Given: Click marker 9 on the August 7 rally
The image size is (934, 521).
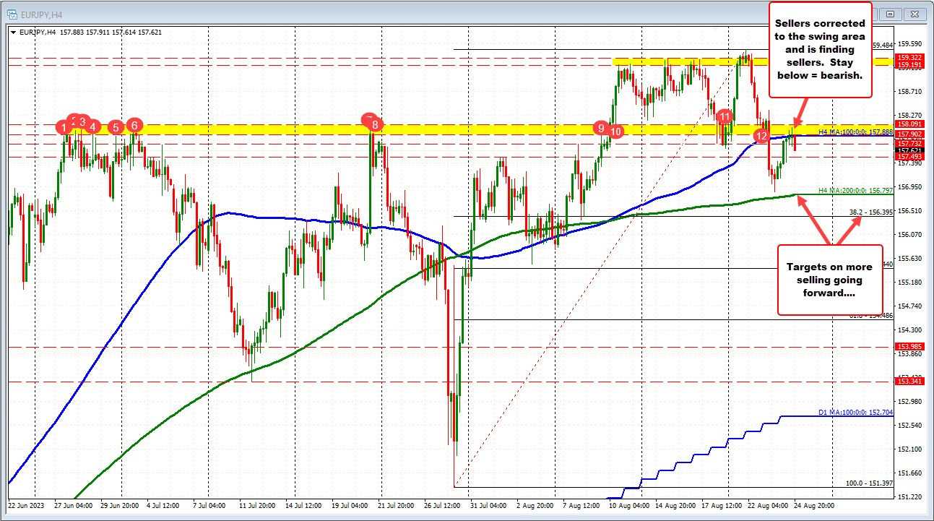Looking at the screenshot, I should pos(600,129).
